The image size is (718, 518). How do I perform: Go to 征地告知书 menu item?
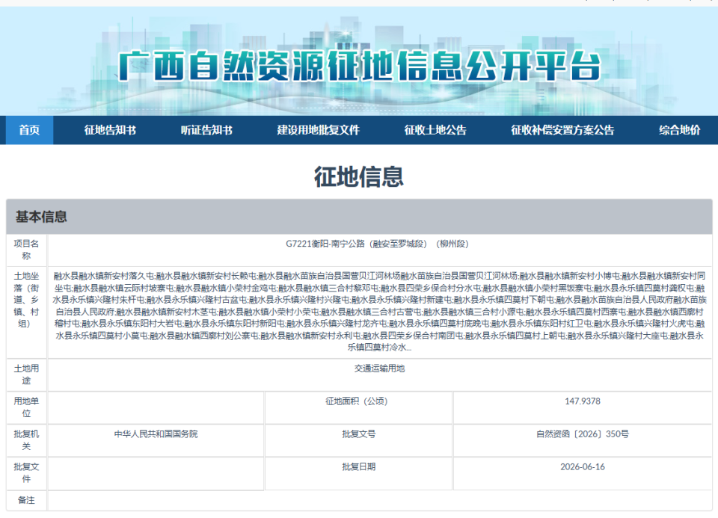[110, 130]
